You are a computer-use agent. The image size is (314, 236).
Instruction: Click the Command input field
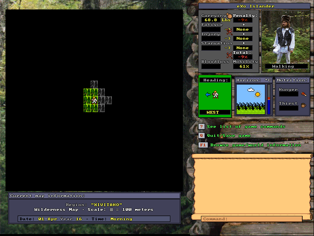click(252, 219)
